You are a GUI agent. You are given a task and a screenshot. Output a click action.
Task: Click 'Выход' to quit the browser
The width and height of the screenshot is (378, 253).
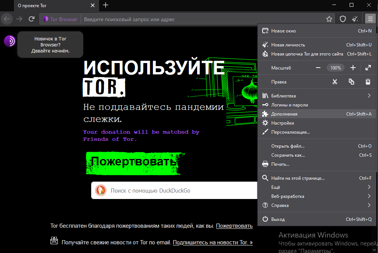click(317, 219)
